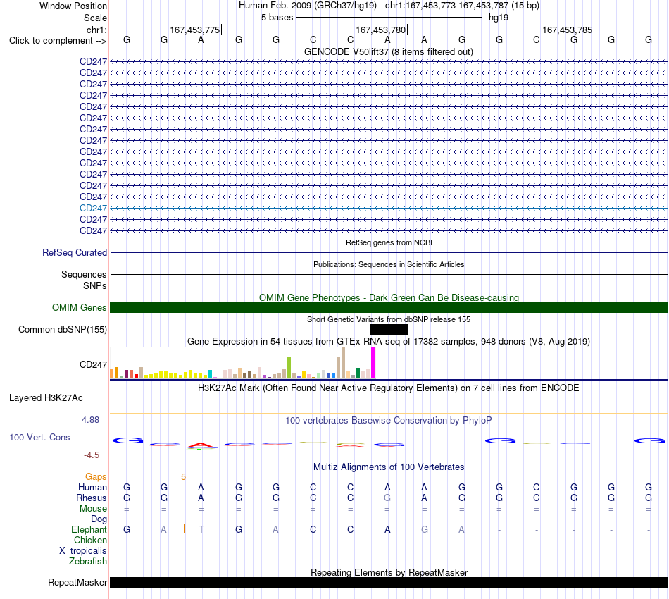Click the yellow-green bar in GTEx chart
669x599 pixels.
(x=289, y=368)
